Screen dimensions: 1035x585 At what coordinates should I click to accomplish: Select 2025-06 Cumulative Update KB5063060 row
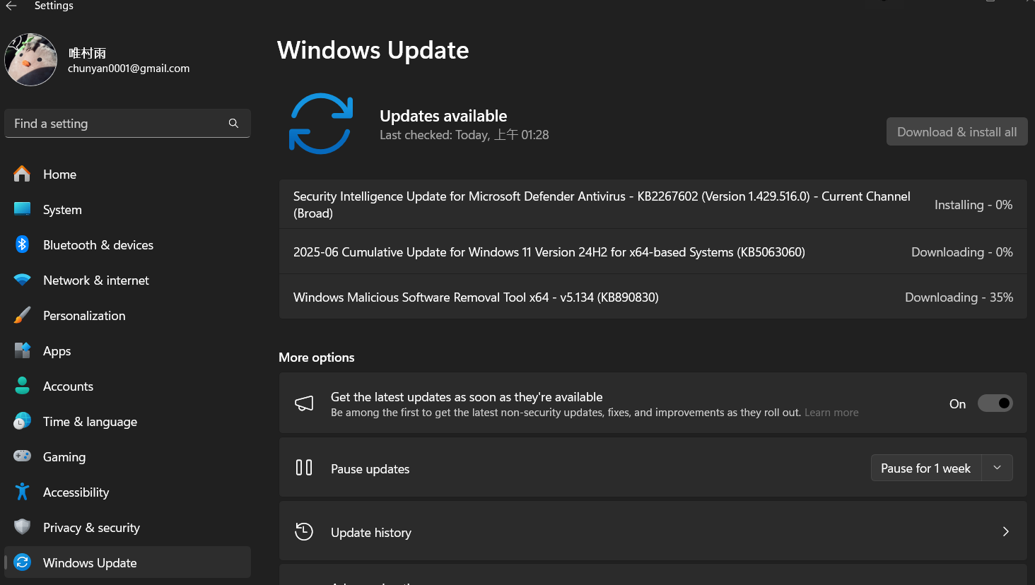tap(653, 252)
